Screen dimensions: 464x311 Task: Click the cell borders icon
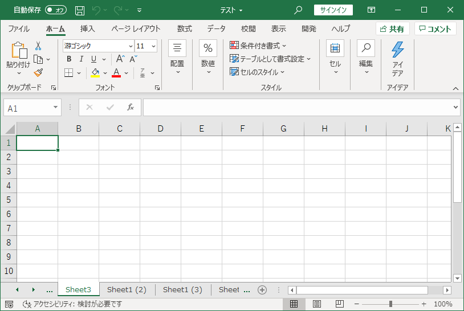click(68, 73)
